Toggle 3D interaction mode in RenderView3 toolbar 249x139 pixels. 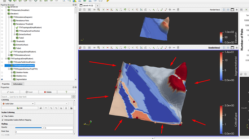pyautogui.click(x=94, y=48)
